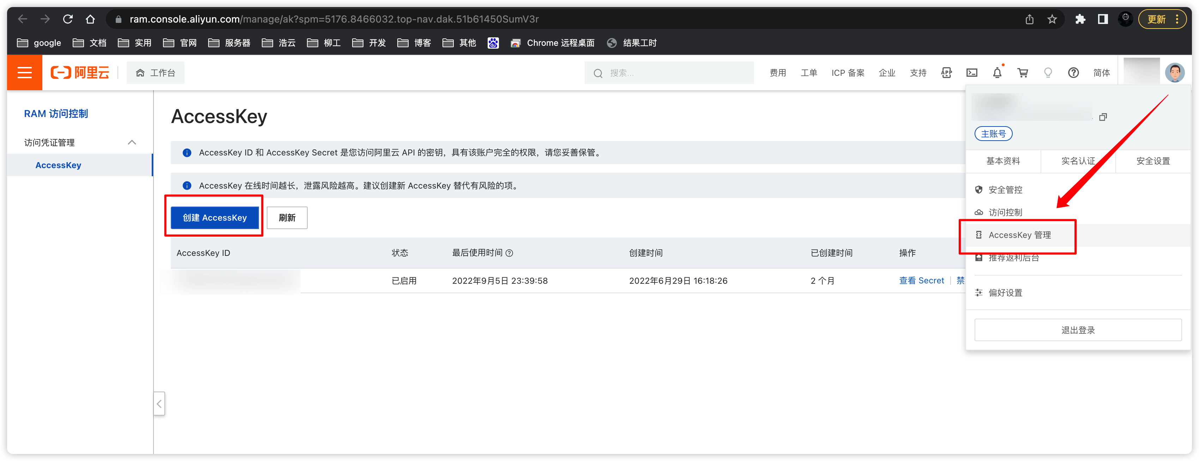This screenshot has width=1199, height=461.
Task: Click the 2022年6月29日 16:18:26 creation time
Action: pyautogui.click(x=678, y=281)
